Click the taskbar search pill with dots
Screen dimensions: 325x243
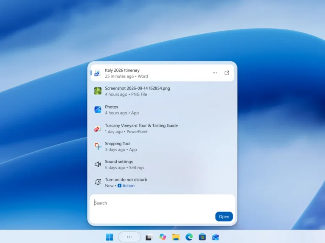pyautogui.click(x=129, y=237)
